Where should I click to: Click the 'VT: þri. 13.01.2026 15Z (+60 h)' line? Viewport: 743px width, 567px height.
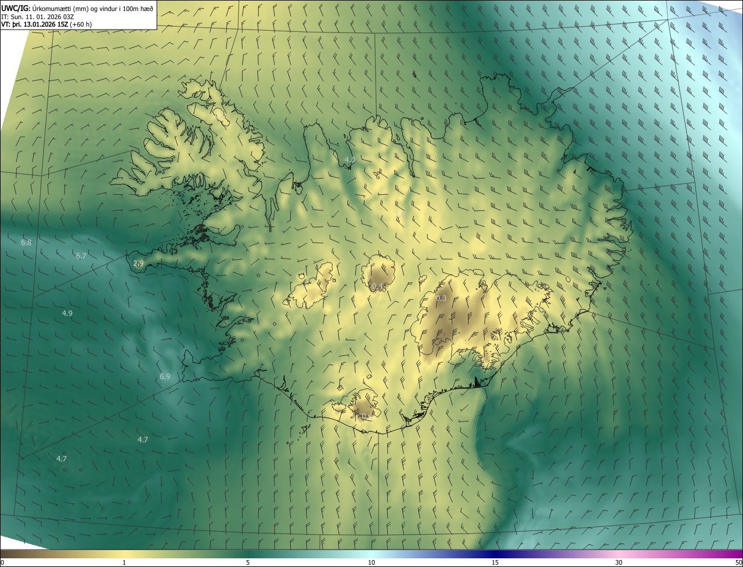(x=47, y=24)
